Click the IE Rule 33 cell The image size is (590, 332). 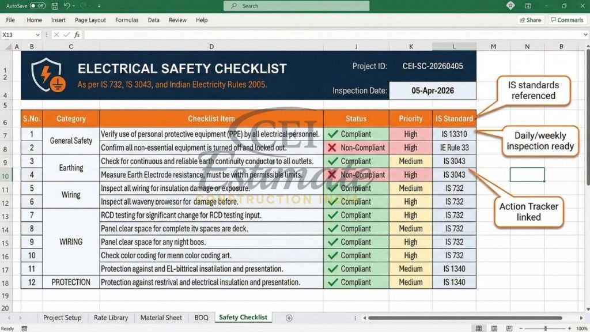[454, 148]
